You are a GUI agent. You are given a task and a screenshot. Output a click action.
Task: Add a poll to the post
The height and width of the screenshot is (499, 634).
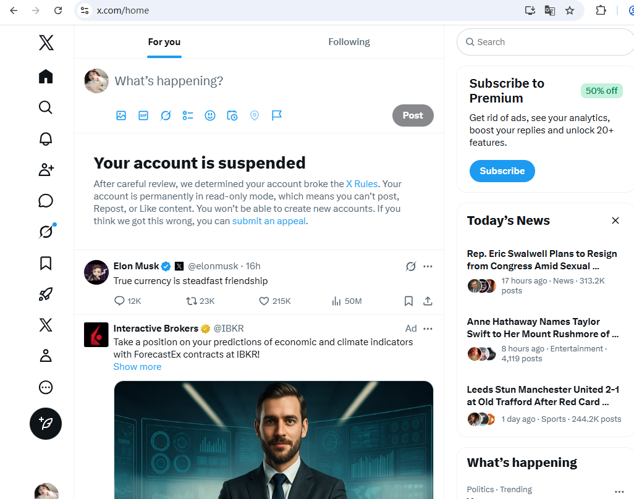(188, 115)
